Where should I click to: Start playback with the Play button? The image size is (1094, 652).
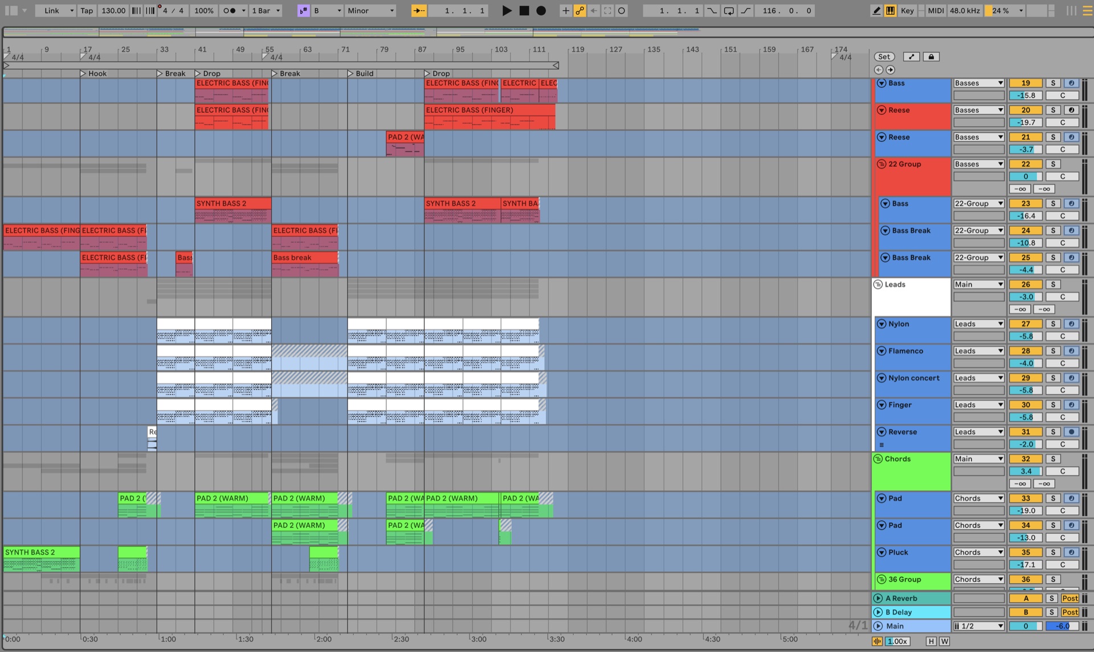coord(506,10)
